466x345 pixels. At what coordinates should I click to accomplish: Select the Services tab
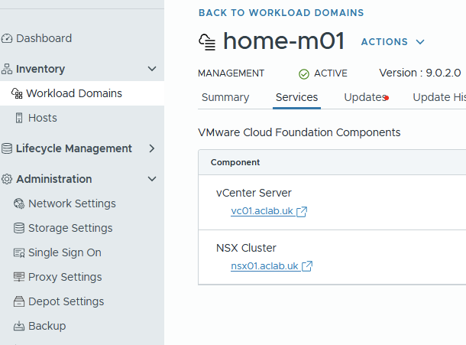pyautogui.click(x=297, y=97)
